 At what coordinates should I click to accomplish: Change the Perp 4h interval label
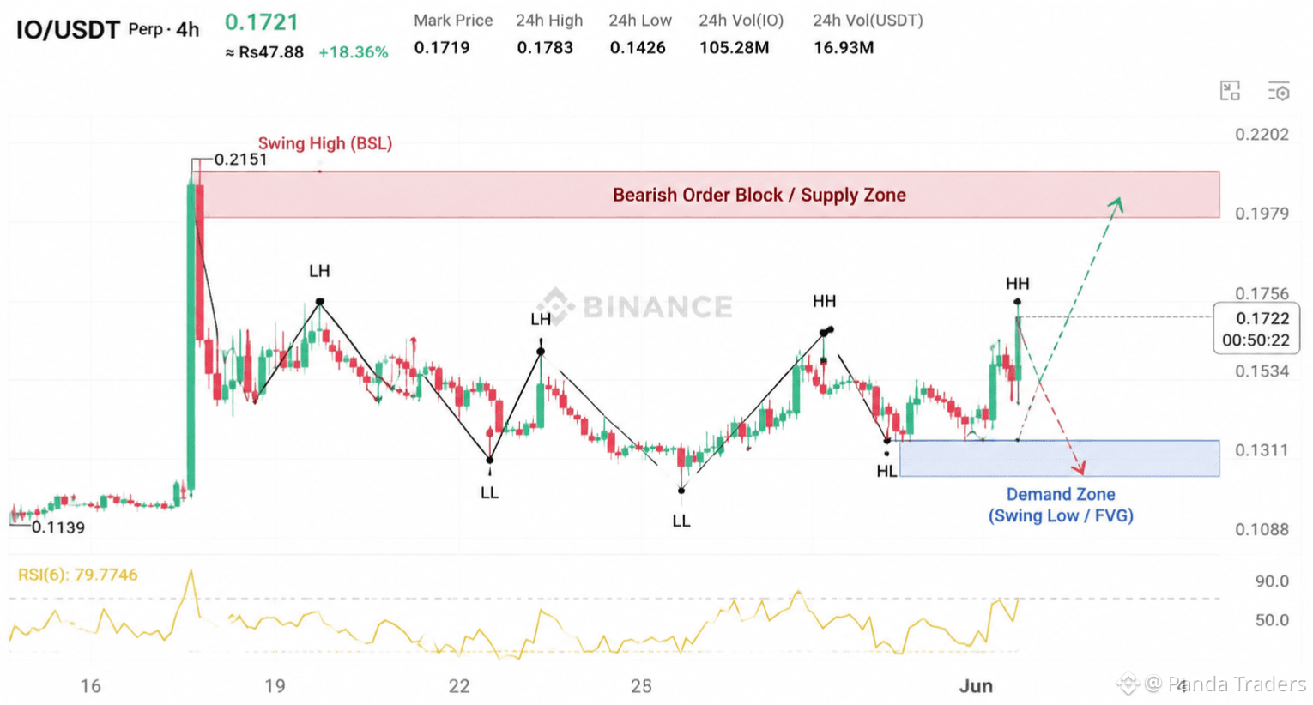164,29
